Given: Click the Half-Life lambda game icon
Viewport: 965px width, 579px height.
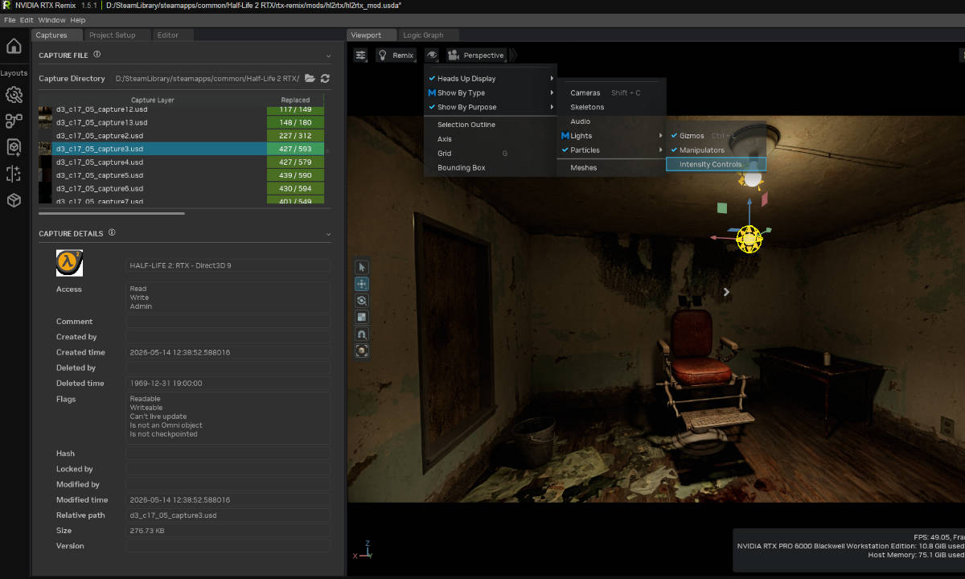Looking at the screenshot, I should tap(69, 263).
